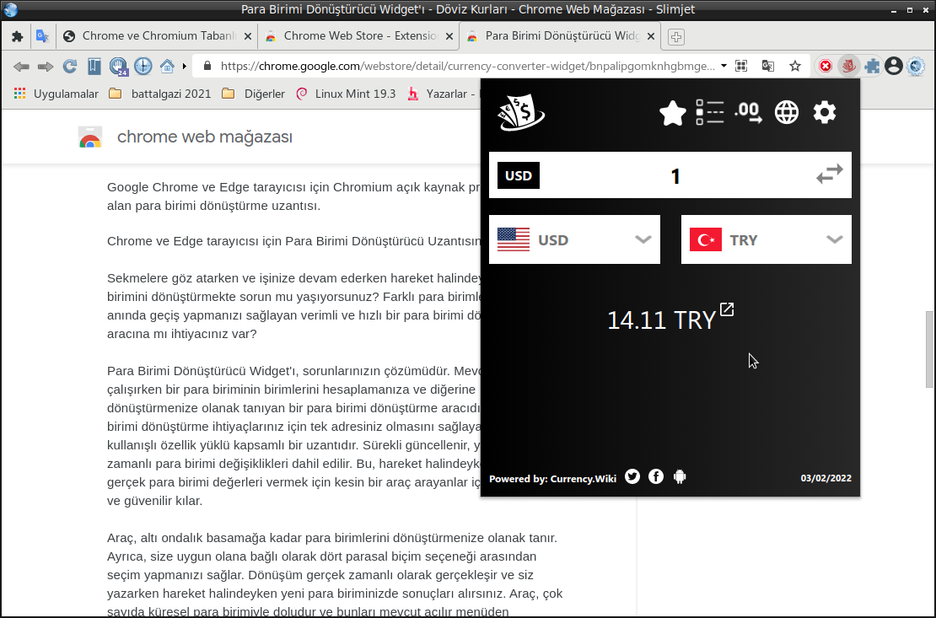Open Currency.Wiki Facebook icon
The width and height of the screenshot is (936, 618).
(656, 476)
